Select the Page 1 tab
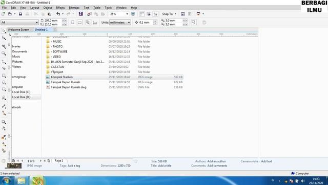Viewport: 328px width, 185px height. (x=59, y=161)
